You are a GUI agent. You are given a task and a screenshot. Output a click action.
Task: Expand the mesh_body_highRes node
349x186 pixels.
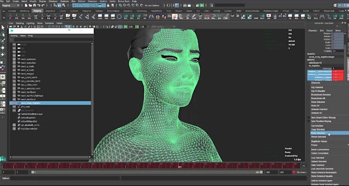pyautogui.click(x=14, y=103)
